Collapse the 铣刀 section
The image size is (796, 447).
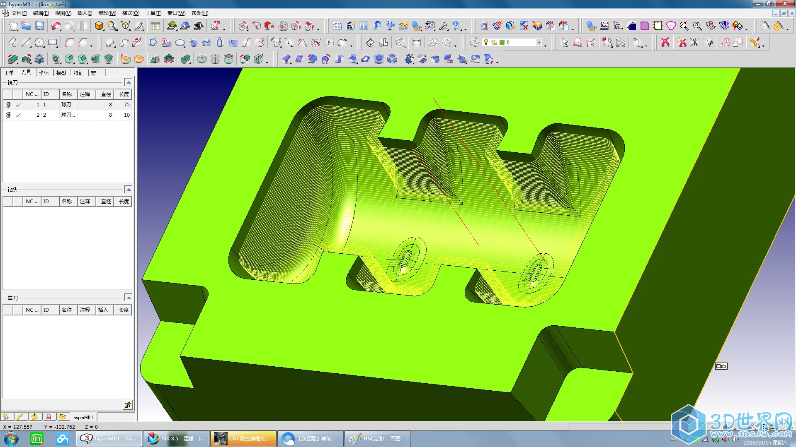click(x=129, y=82)
